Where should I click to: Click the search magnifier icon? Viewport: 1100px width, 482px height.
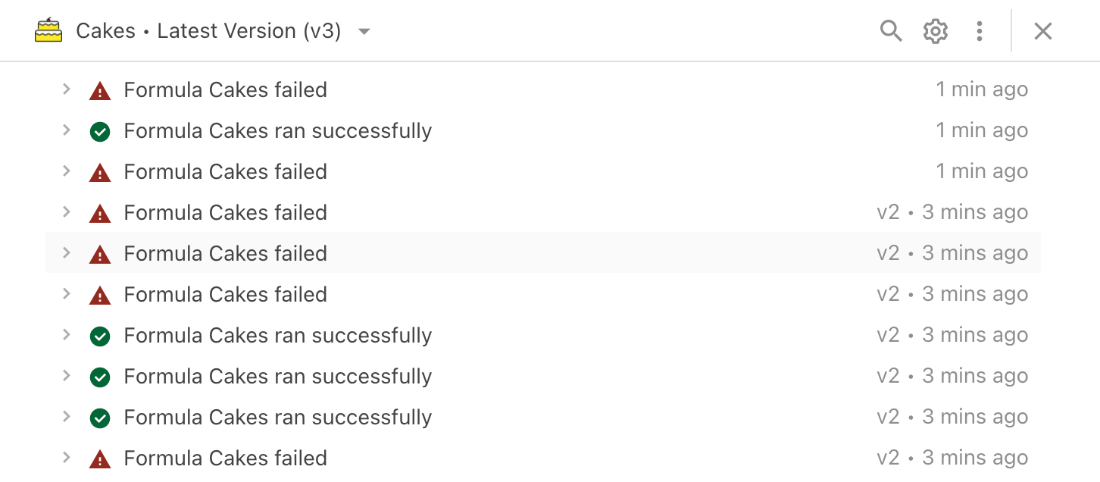point(891,31)
